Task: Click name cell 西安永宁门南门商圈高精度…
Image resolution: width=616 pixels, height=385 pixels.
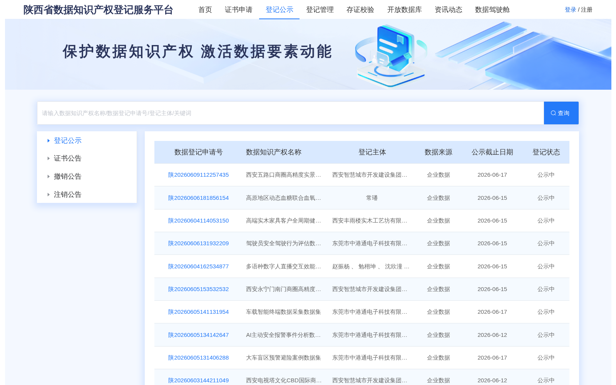Action: click(x=283, y=289)
